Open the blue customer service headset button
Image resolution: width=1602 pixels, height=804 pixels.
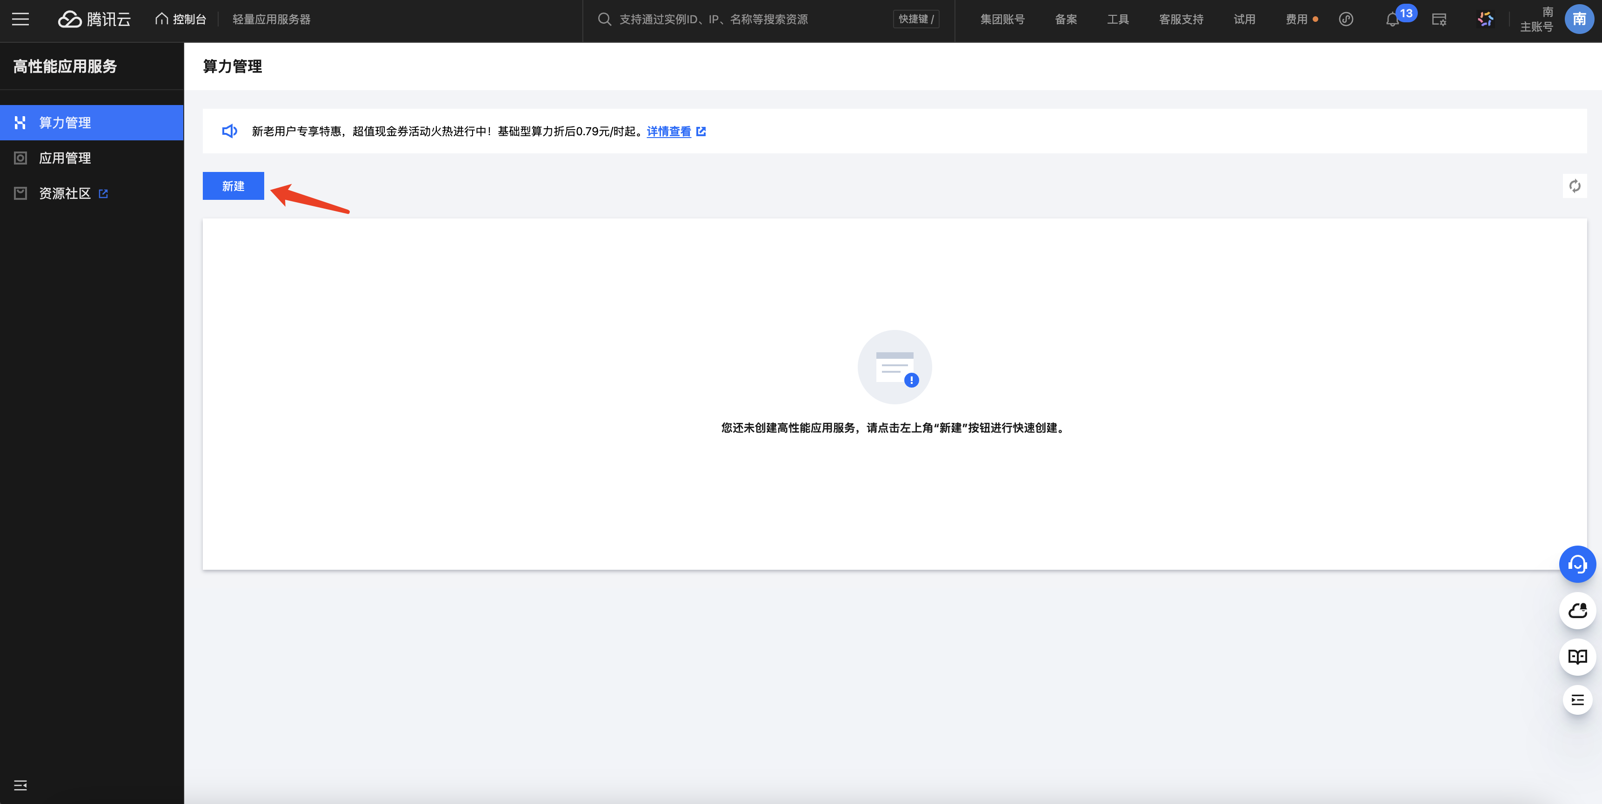click(x=1577, y=564)
